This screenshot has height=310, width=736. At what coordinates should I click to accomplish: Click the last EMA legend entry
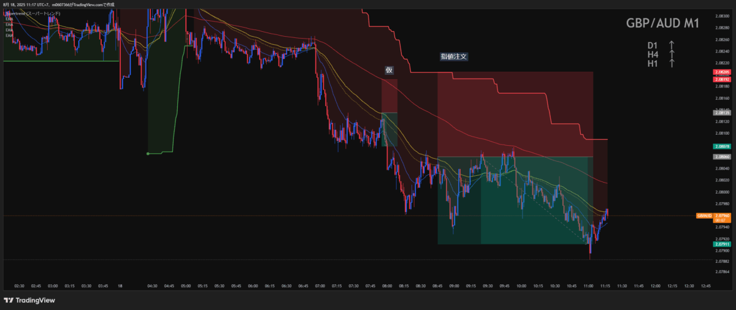pos(9,36)
